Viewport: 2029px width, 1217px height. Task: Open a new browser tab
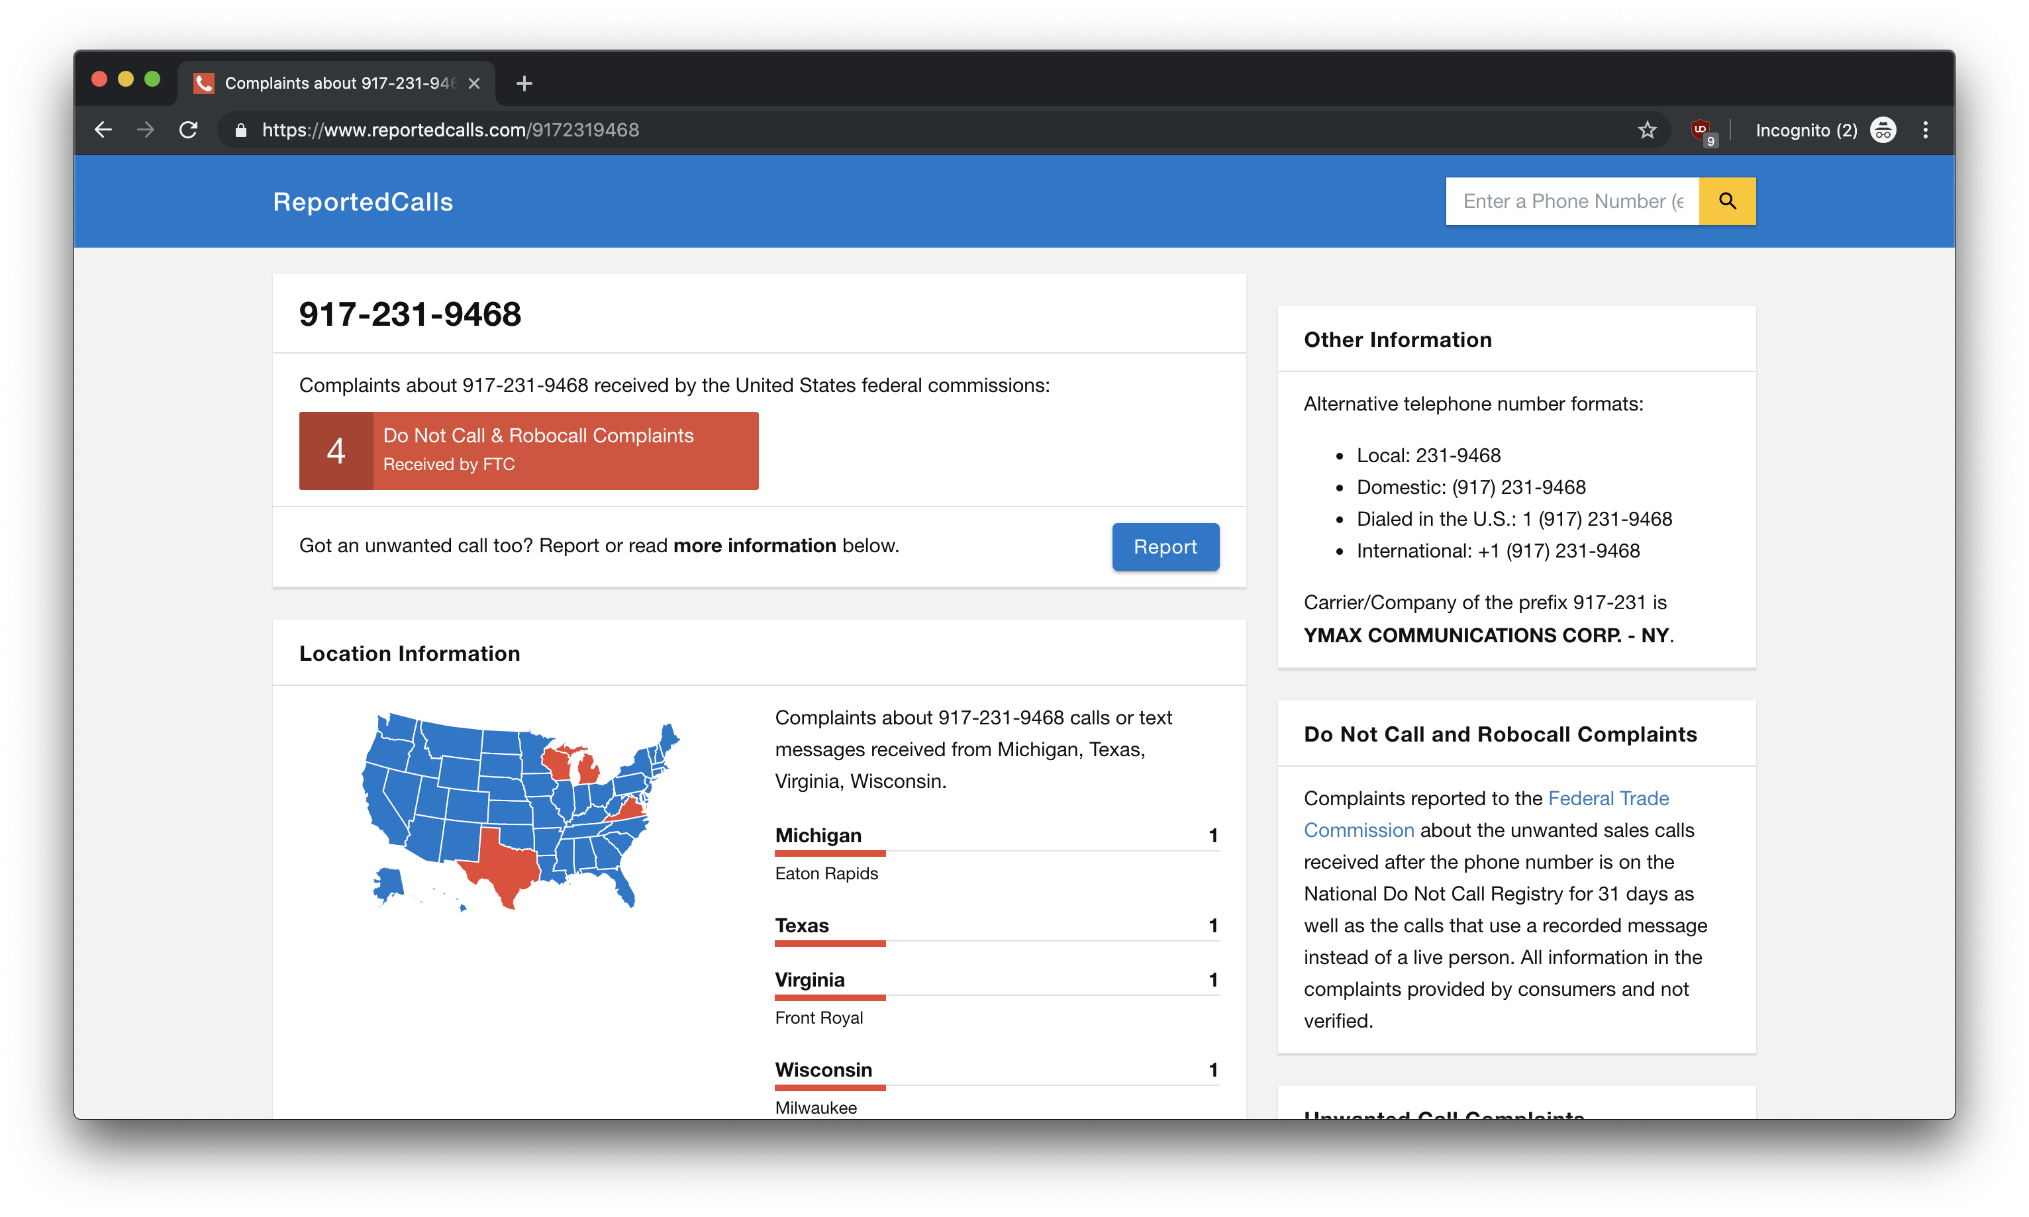coord(525,83)
